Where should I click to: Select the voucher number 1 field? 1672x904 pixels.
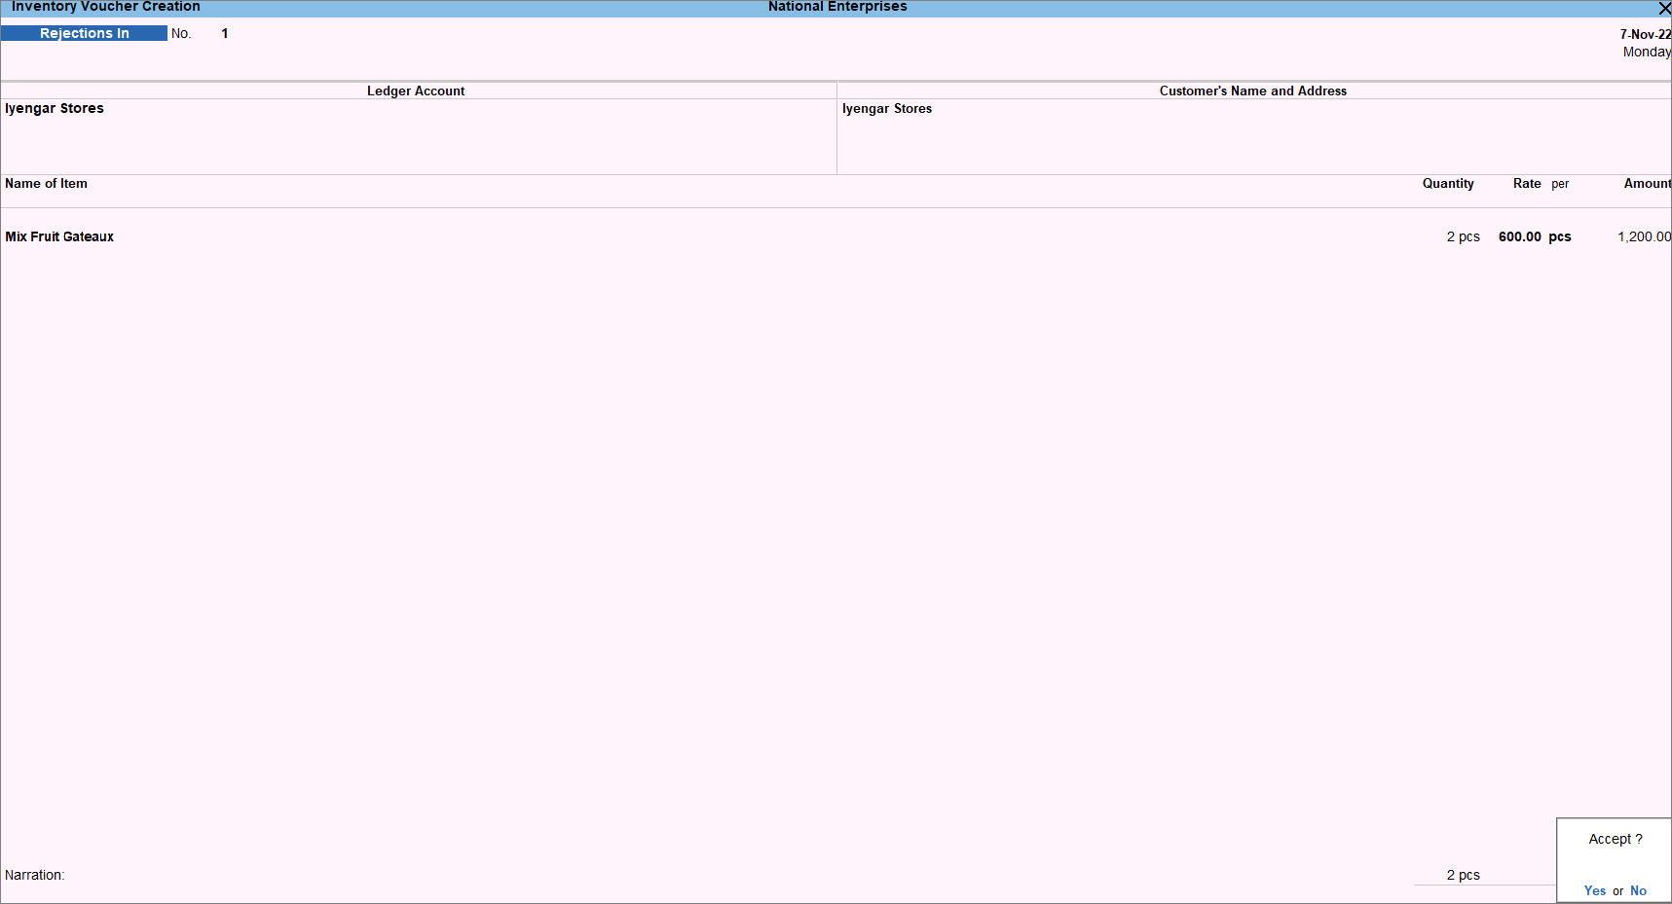225,33
